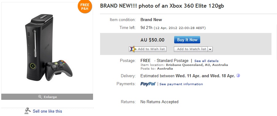Screen dimensions: 277x116
Task: Click the Sell one like this link
Action: pyautogui.click(x=47, y=111)
